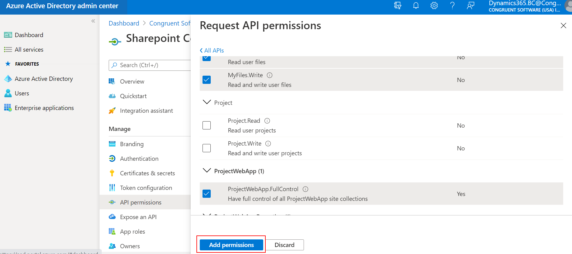
Task: Uncheck the MyFiles.Write permission checkbox
Action: point(206,80)
